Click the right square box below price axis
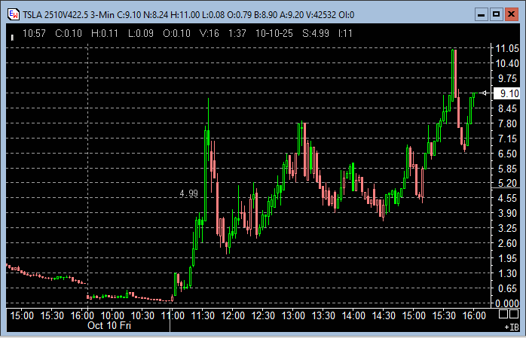The height and width of the screenshot is (338, 526). point(514,314)
